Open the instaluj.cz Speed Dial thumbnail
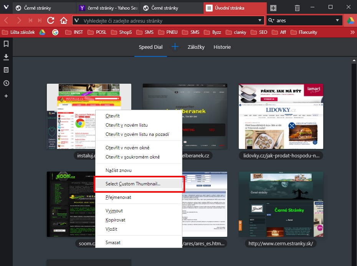 click(x=71, y=116)
